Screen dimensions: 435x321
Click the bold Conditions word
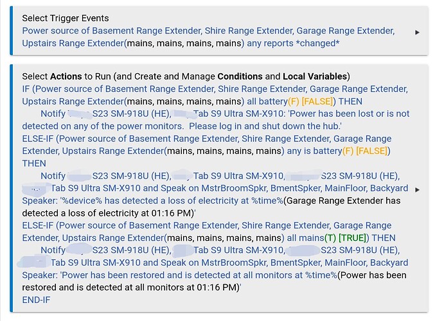point(240,76)
